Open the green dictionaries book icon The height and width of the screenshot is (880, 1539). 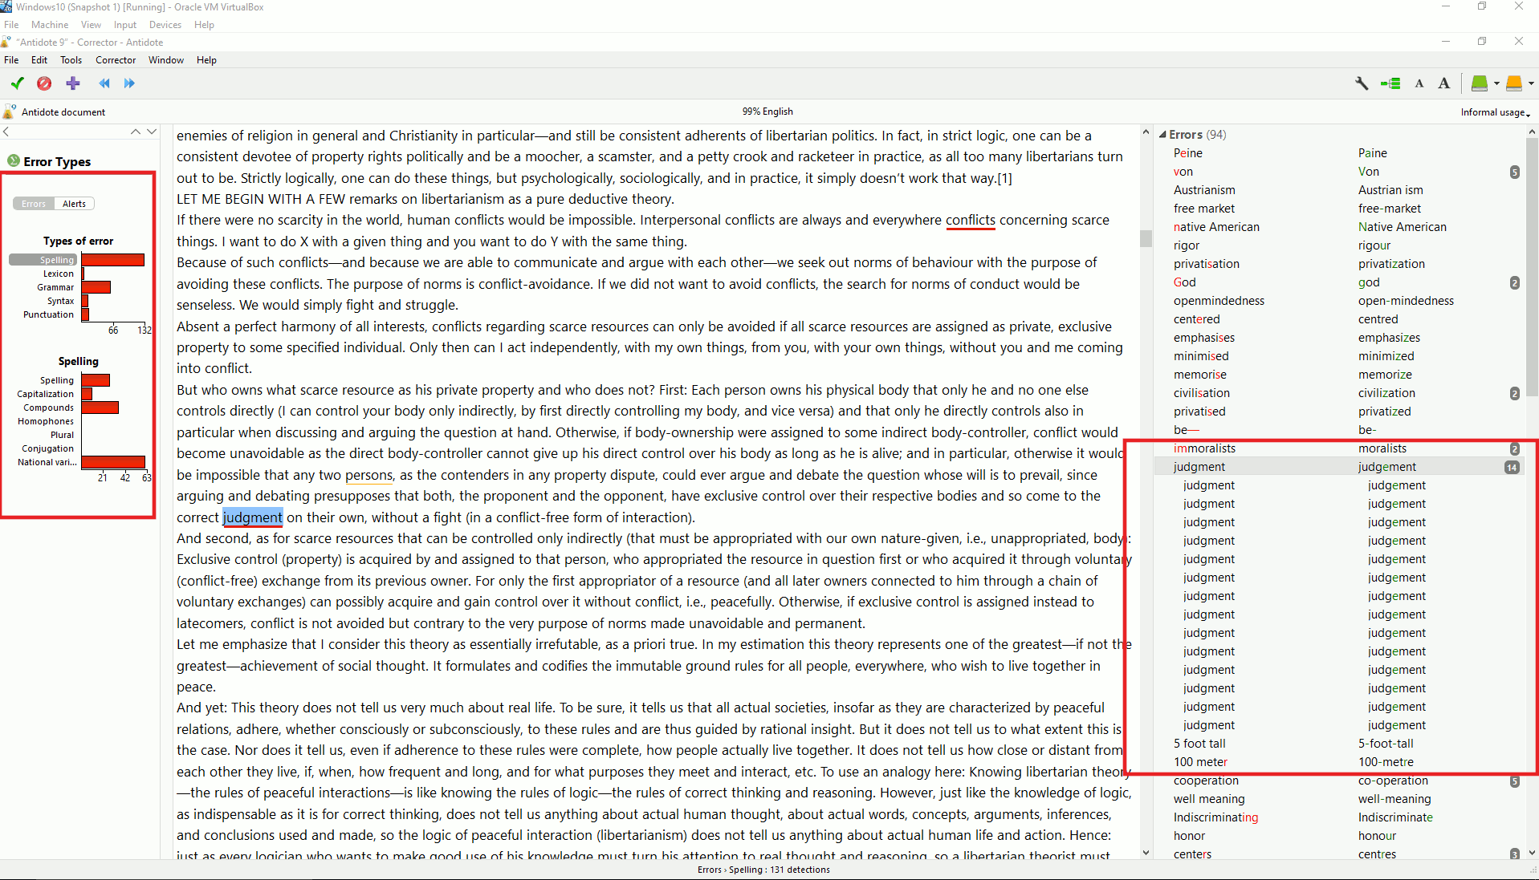1480,83
